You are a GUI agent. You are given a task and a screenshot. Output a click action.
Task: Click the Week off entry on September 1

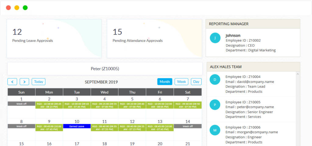[x=21, y=104]
